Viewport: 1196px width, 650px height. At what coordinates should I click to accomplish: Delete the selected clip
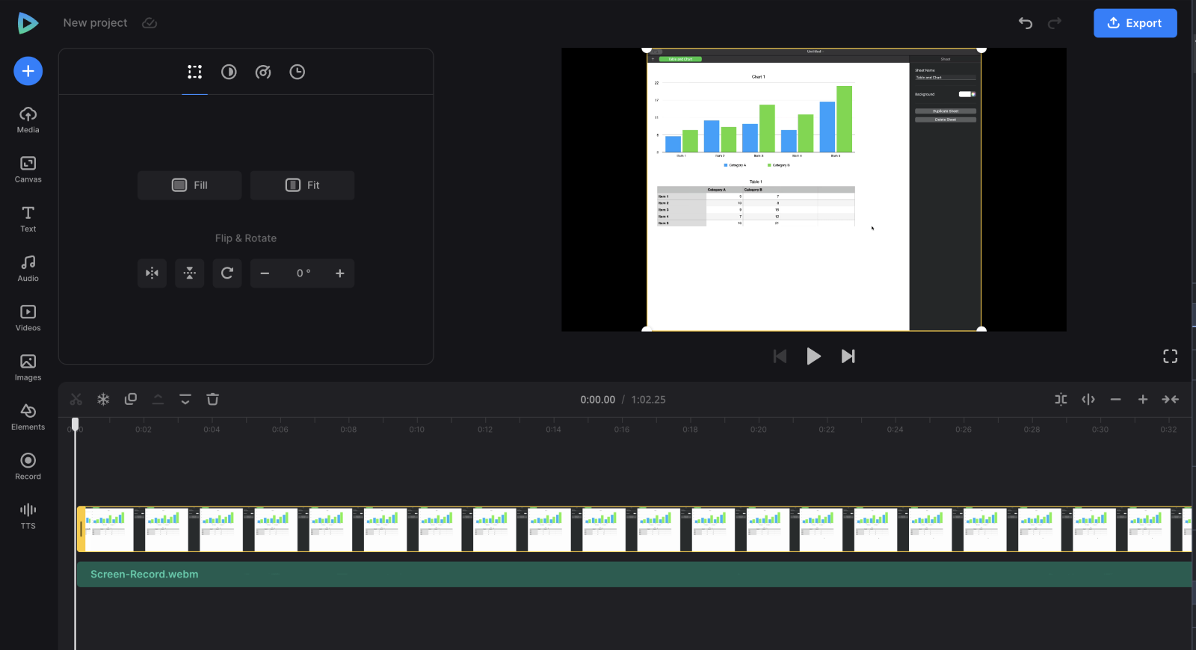pyautogui.click(x=212, y=400)
